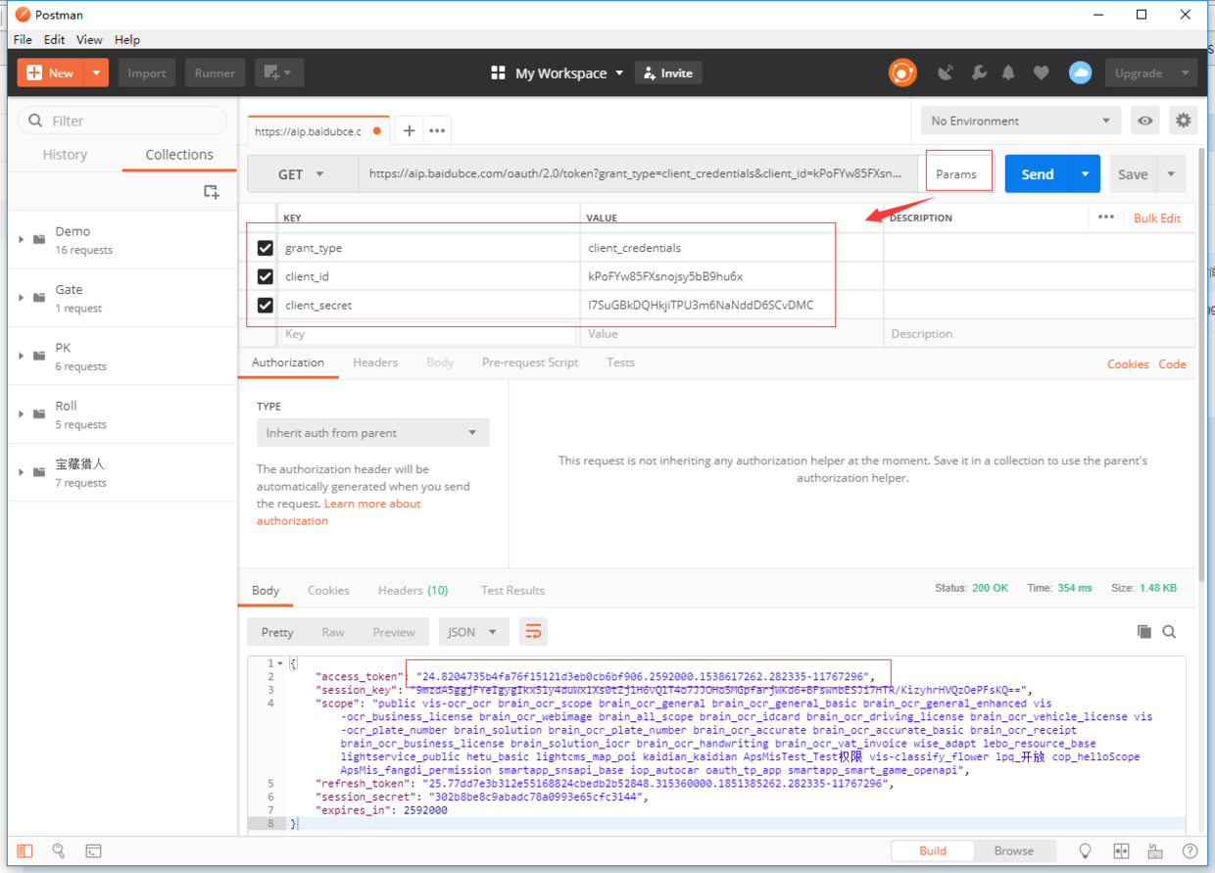Toggle the sidebar icon in status bar
The height and width of the screenshot is (873, 1215).
(x=25, y=850)
